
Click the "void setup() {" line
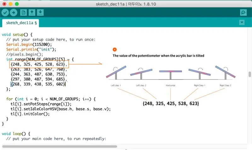(17, 34)
